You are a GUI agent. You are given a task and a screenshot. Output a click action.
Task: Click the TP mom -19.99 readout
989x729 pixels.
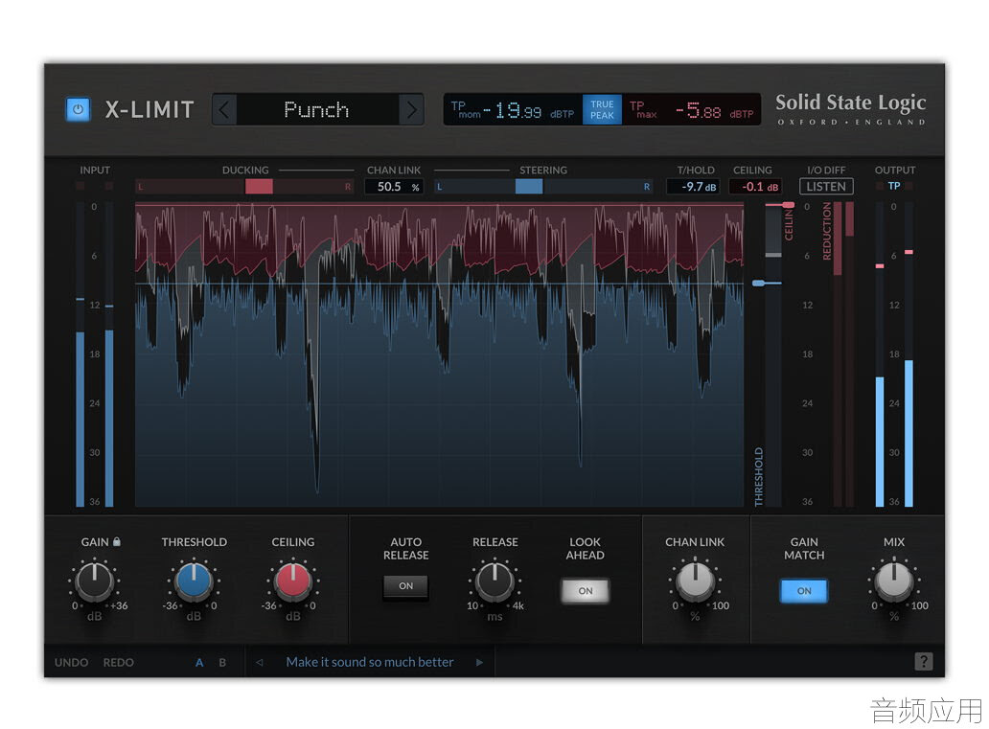tap(513, 110)
